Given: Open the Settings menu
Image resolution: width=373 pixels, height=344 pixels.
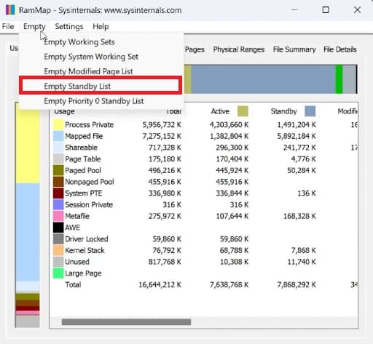Looking at the screenshot, I should click(69, 26).
